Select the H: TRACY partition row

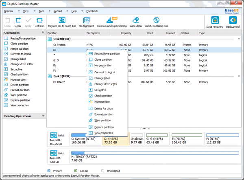(144, 82)
